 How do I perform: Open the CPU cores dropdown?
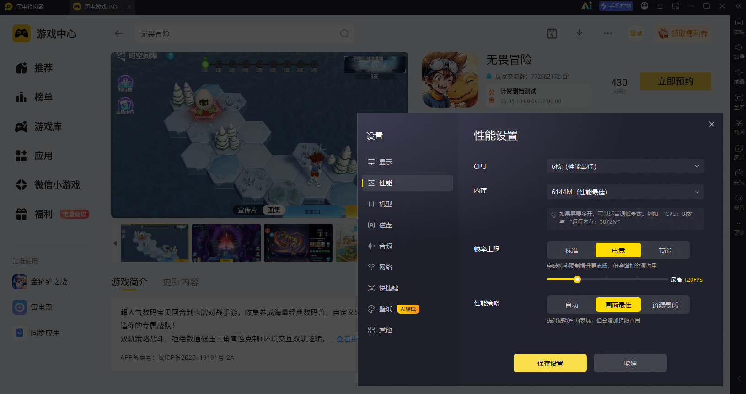625,167
